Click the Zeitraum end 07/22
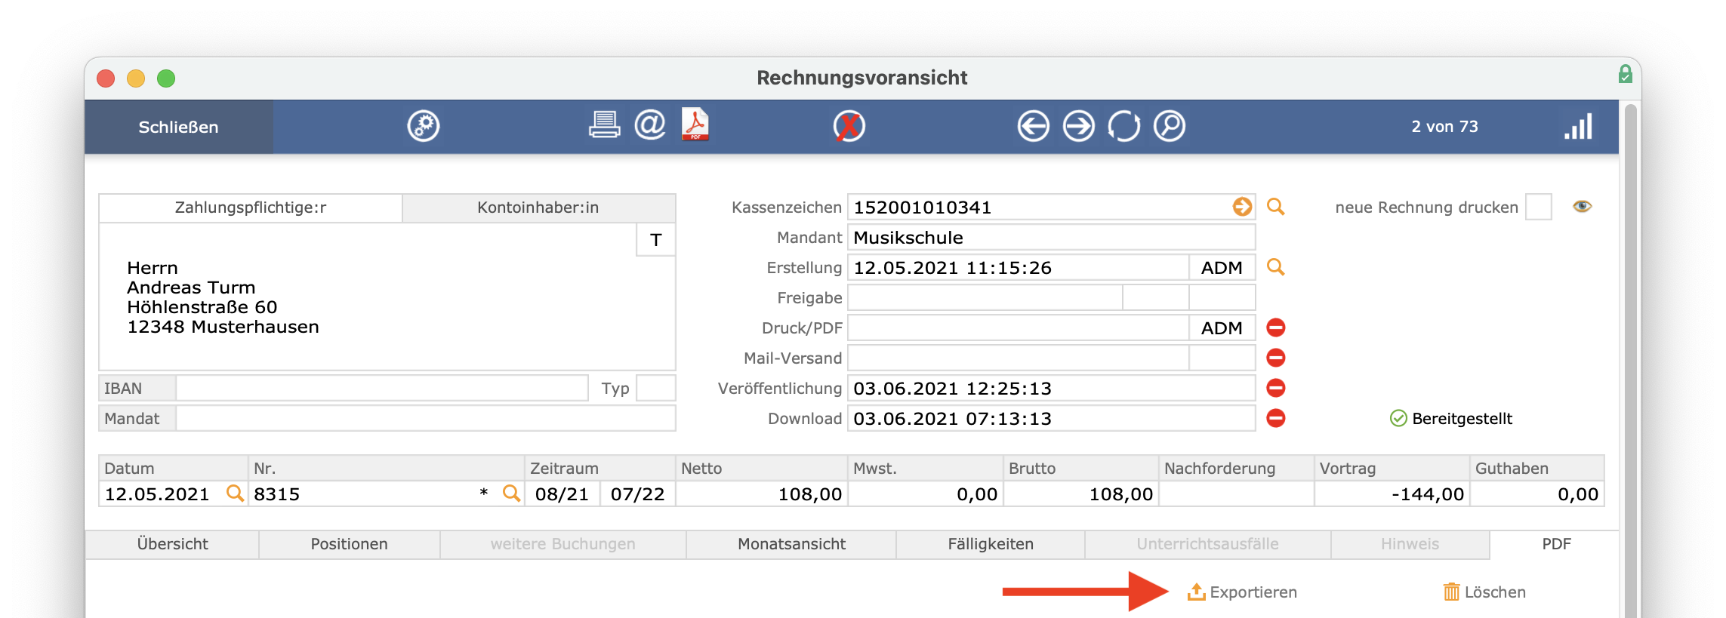1726x618 pixels. 637,493
